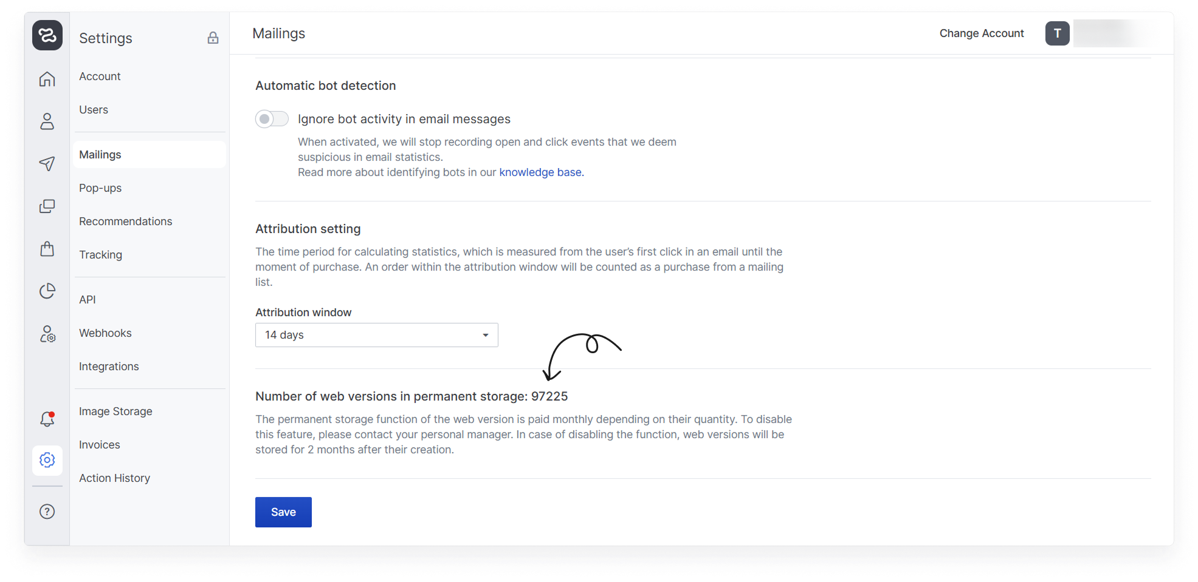This screenshot has width=1198, height=582.
Task: Open campaigns paper plane icon
Action: [47, 163]
